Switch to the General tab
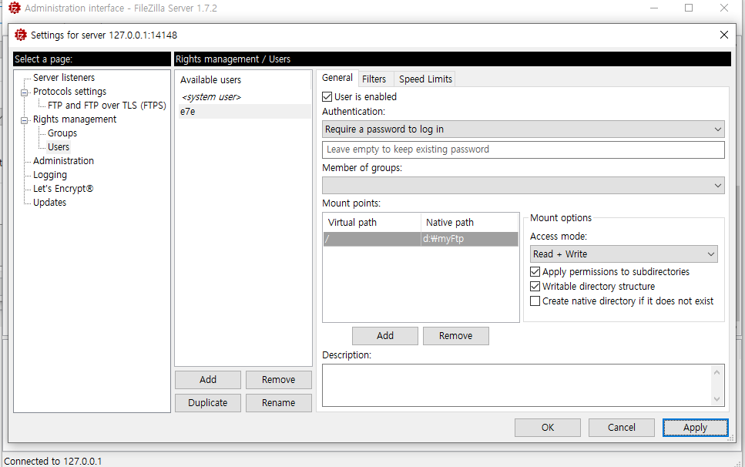Image resolution: width=745 pixels, height=467 pixels. pos(337,78)
